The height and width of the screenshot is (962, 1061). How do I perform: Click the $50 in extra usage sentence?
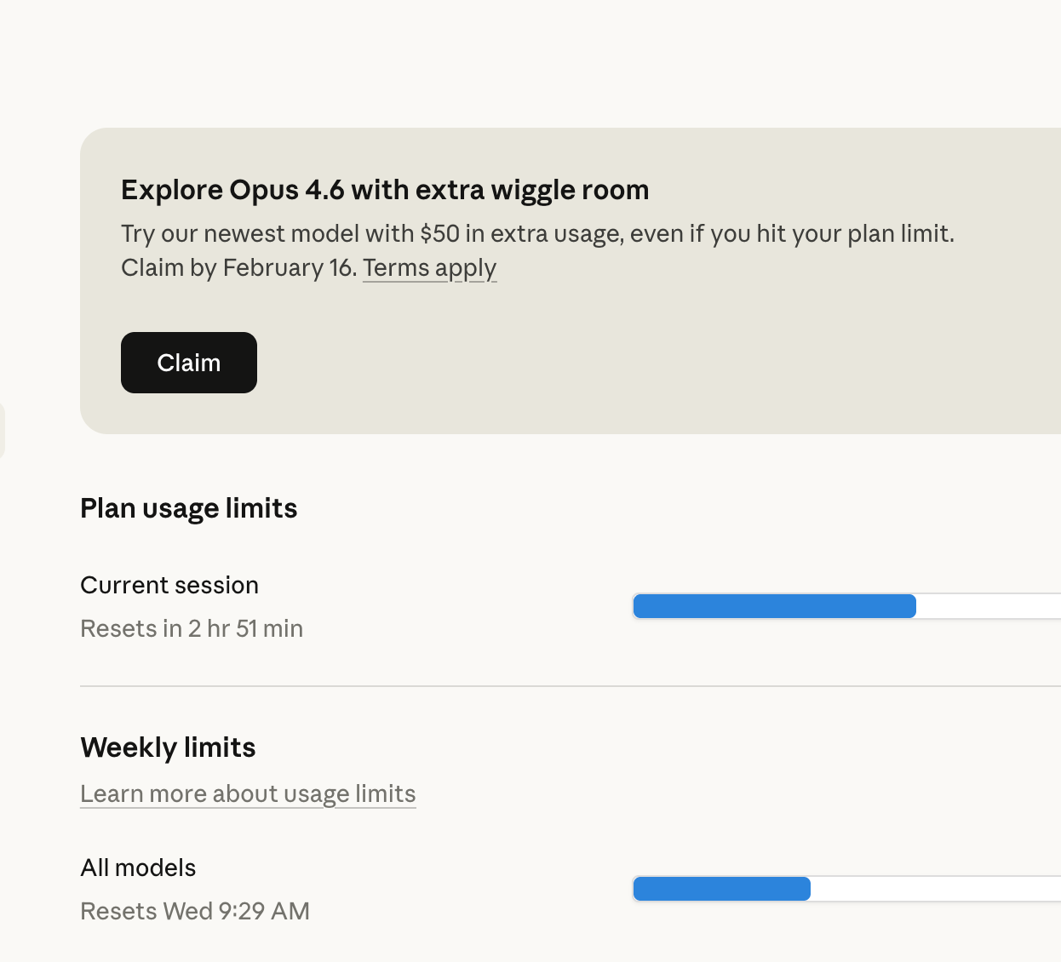tap(536, 233)
